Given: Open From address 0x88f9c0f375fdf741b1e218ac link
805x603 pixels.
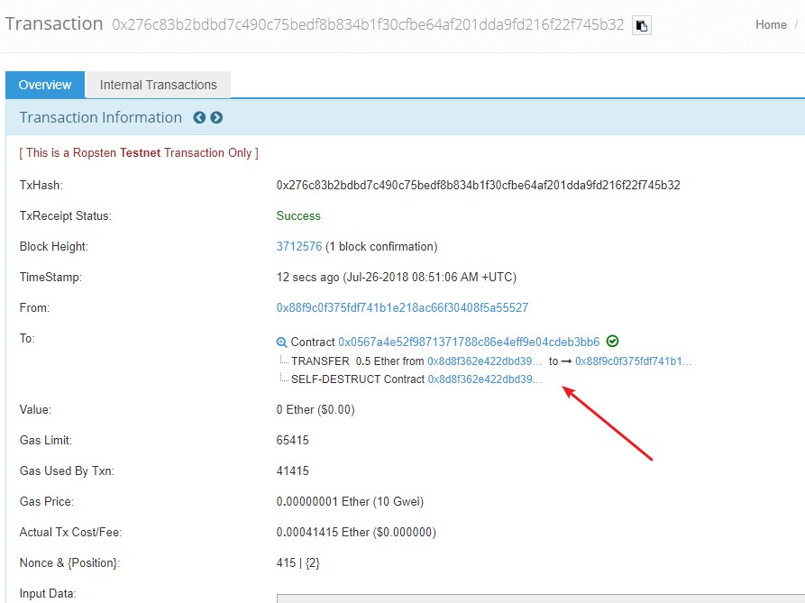Looking at the screenshot, I should [402, 308].
